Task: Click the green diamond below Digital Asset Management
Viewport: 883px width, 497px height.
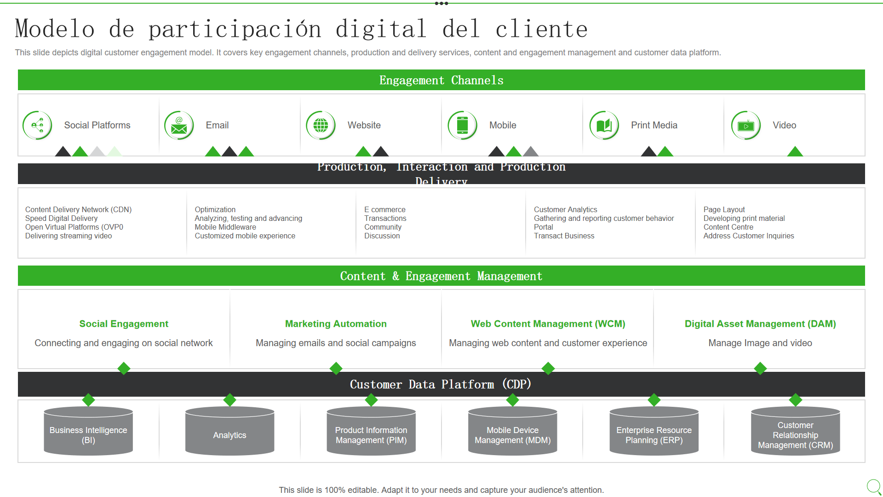Action: click(x=760, y=368)
